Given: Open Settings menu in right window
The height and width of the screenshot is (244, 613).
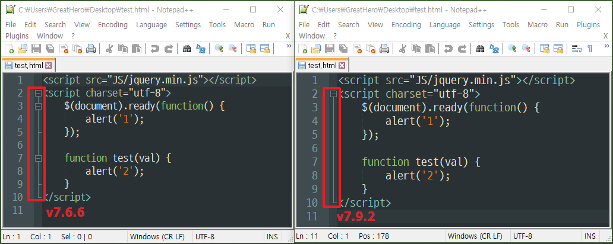Looking at the screenshot, I should click(x=481, y=24).
